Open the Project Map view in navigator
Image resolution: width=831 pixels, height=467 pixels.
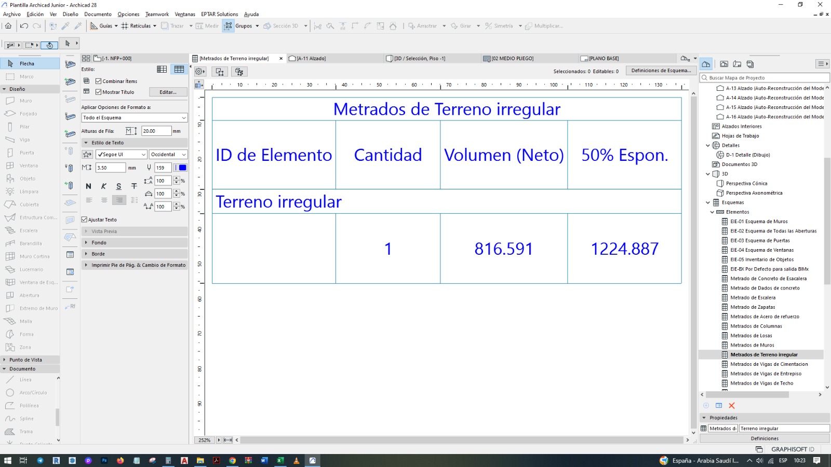706,64
